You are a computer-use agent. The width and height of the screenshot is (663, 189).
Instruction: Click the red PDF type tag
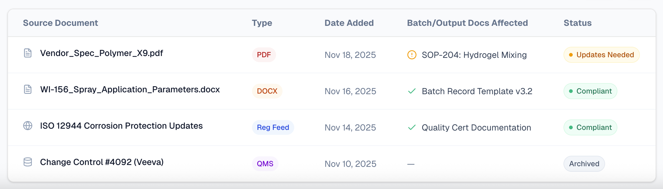point(264,55)
